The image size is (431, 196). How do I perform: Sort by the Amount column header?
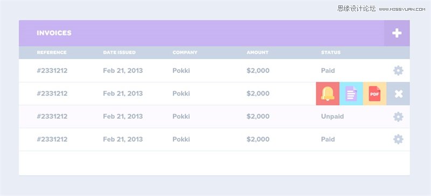(x=258, y=53)
